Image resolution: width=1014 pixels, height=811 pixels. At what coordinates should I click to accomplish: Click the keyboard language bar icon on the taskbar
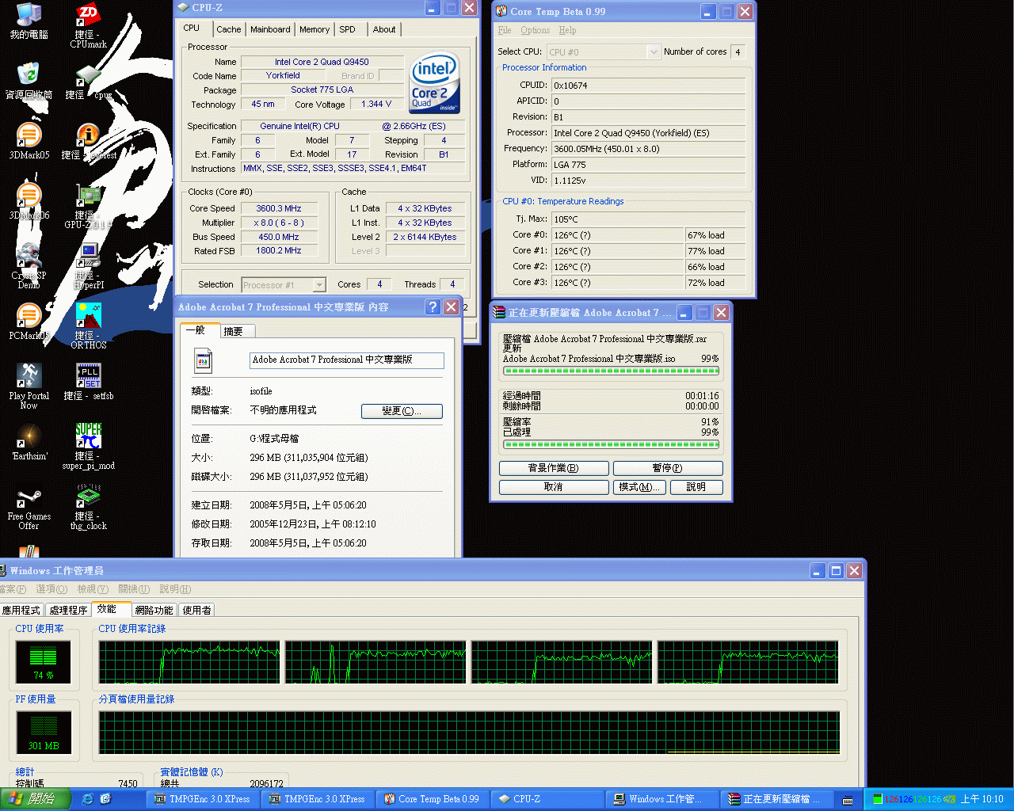point(847,800)
